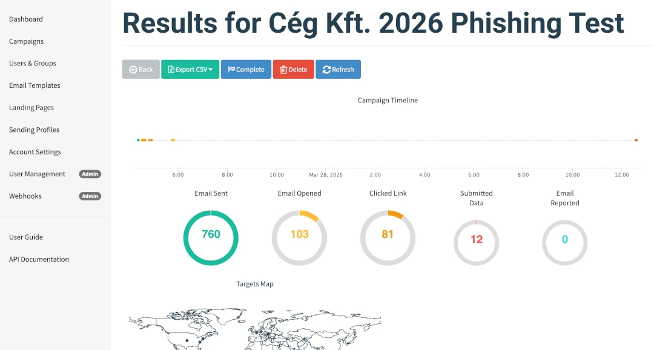Open Users & Groups
The width and height of the screenshot is (654, 350).
pos(33,64)
